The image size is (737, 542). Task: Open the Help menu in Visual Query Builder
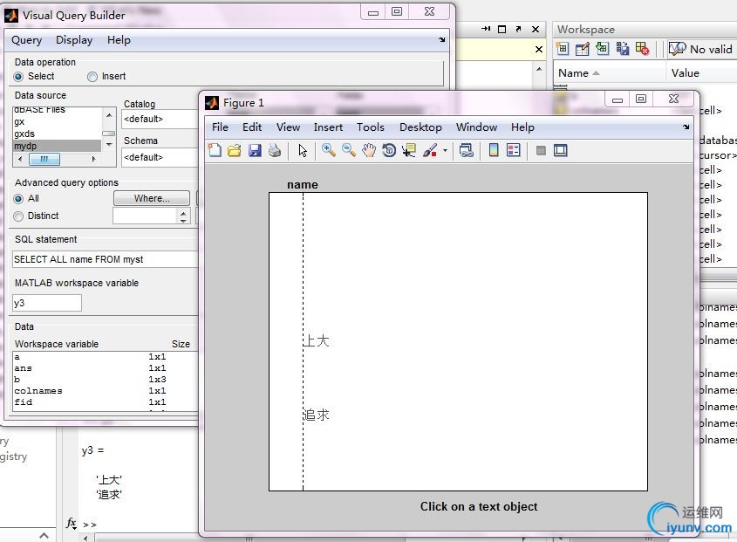119,40
